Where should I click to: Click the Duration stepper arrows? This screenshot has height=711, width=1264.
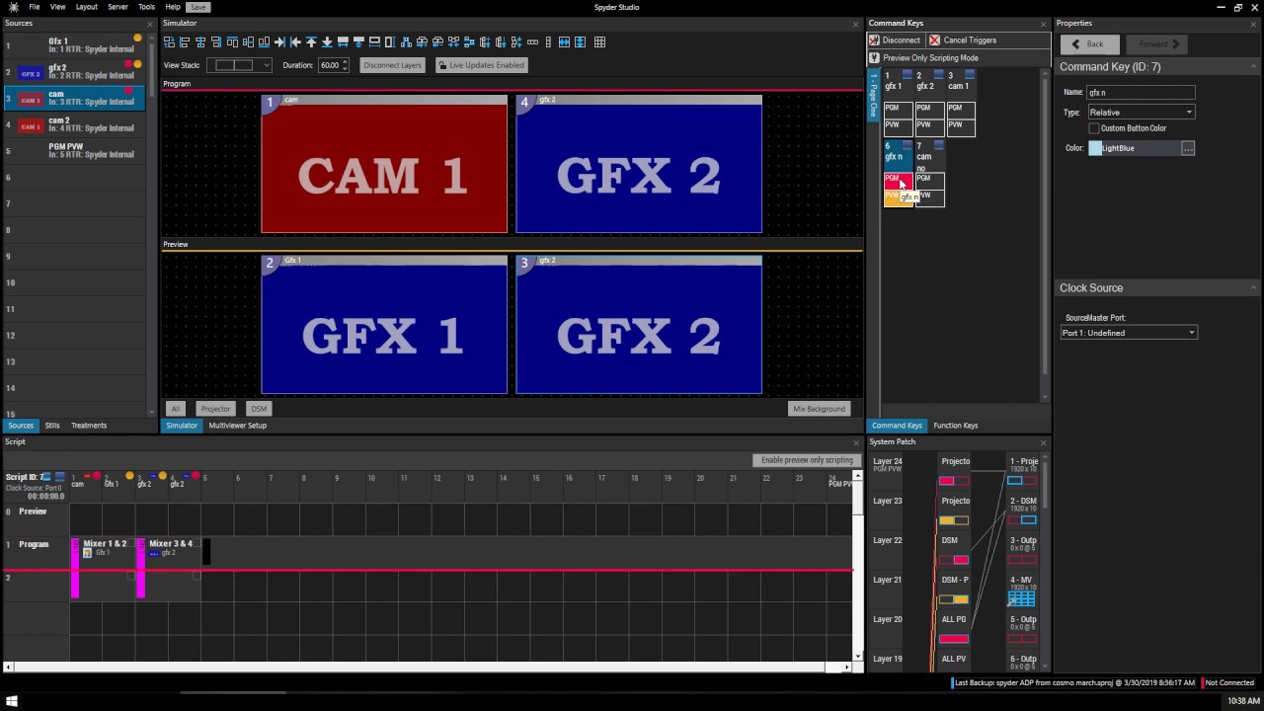point(345,65)
